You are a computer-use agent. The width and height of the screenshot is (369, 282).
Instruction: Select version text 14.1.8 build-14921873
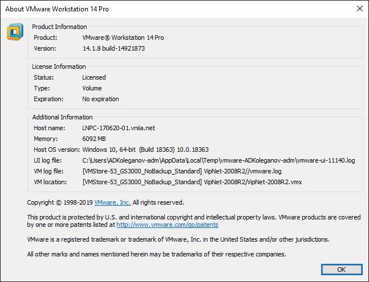(x=113, y=48)
